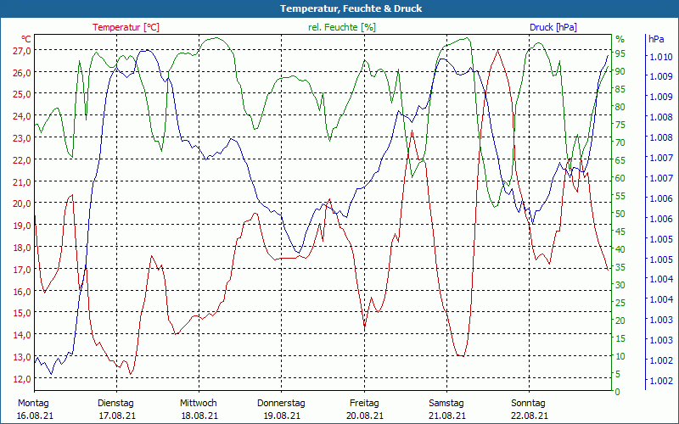Click the green % axis unit label
The height and width of the screenshot is (424, 679).
coord(620,39)
